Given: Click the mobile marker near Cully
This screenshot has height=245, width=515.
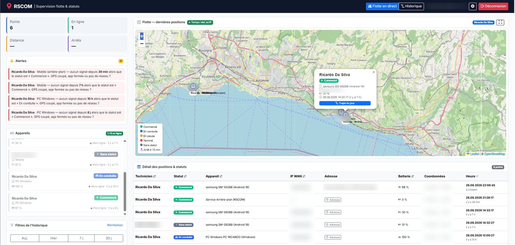Looking at the screenshot, I should [341, 112].
